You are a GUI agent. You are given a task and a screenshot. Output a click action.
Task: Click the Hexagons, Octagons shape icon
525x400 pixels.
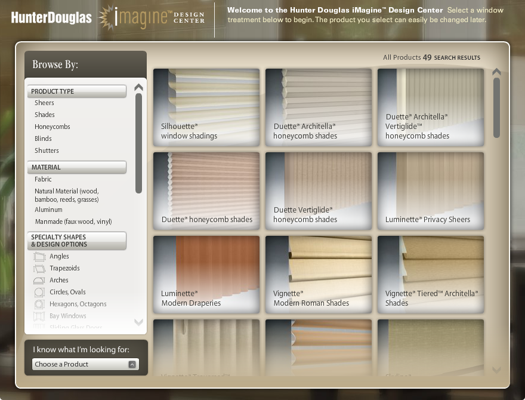[x=39, y=304]
